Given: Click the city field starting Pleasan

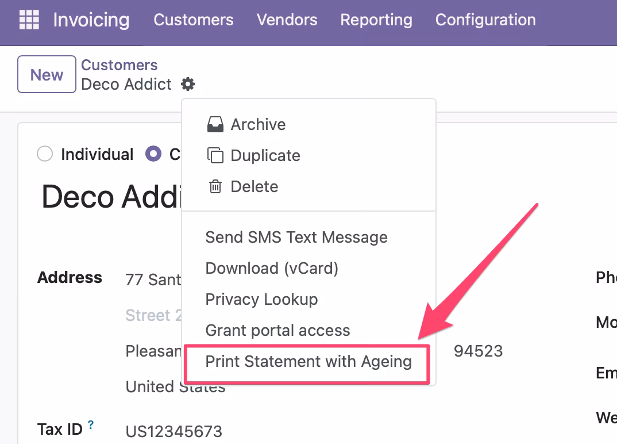Looking at the screenshot, I should [153, 351].
